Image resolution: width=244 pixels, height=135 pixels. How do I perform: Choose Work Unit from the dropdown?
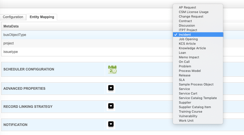click(x=198, y=121)
